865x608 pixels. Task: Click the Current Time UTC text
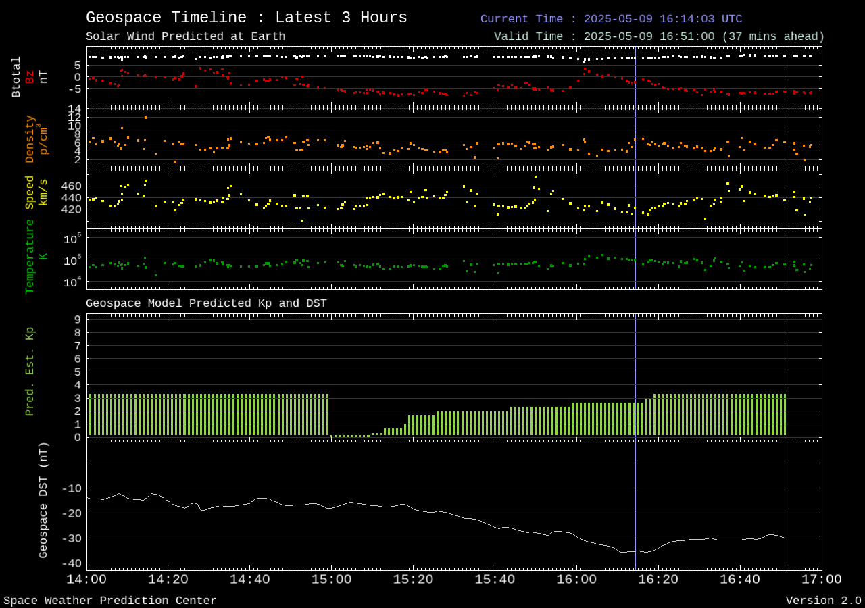click(611, 19)
